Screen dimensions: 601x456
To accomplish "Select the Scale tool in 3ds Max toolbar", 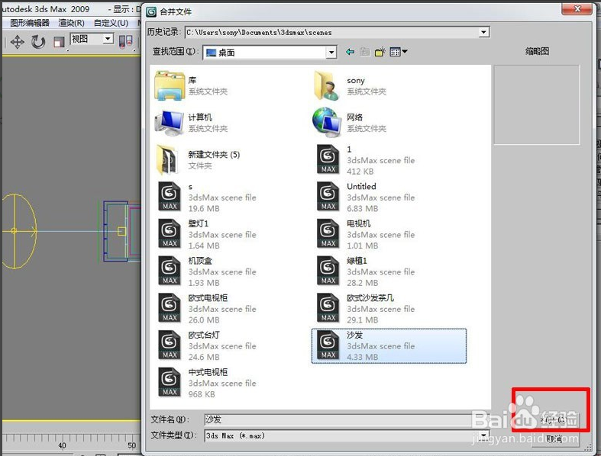I will pyautogui.click(x=59, y=42).
